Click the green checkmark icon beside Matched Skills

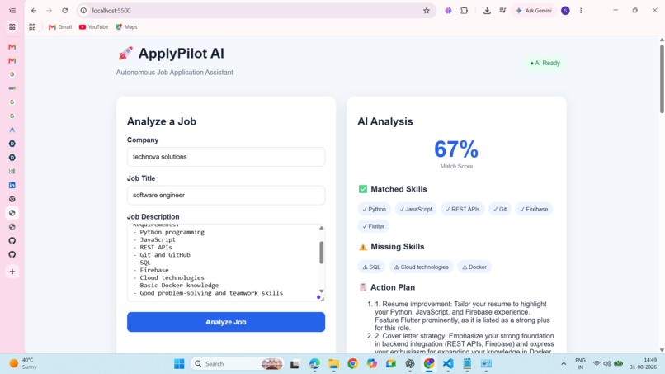pos(362,189)
